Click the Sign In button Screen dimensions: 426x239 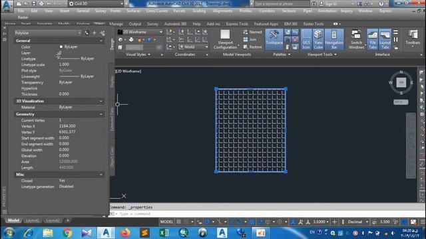(x=329, y=4)
